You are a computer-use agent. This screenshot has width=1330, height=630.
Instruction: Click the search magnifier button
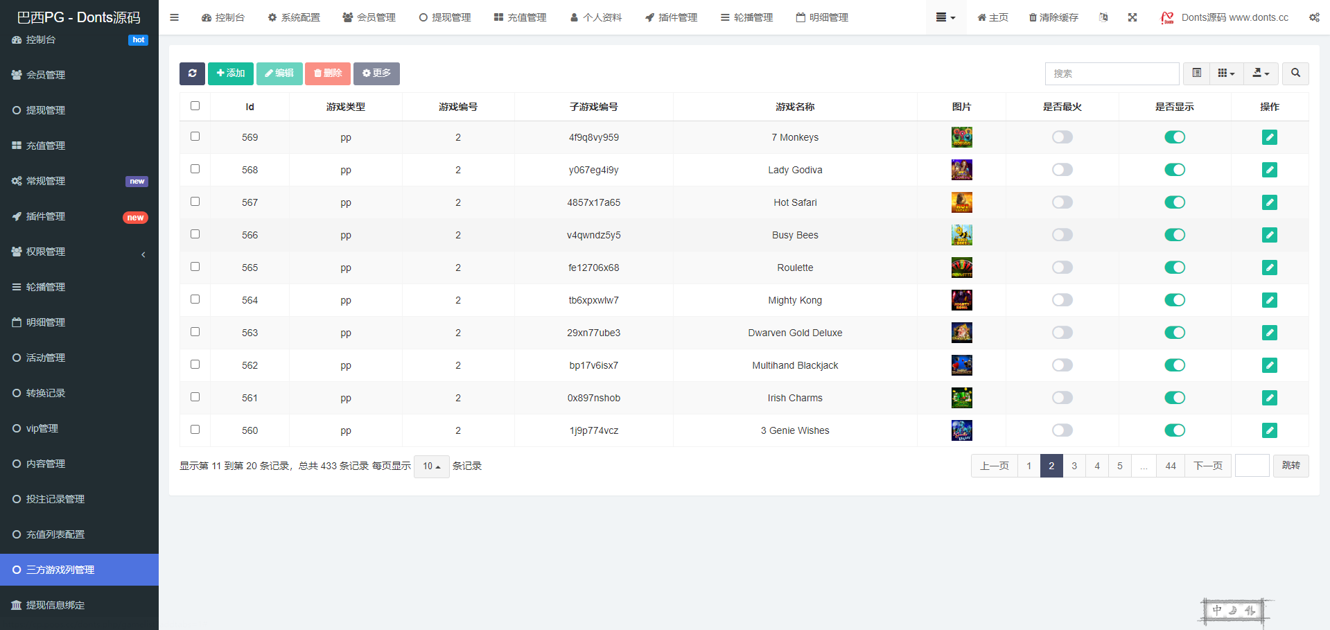pos(1295,73)
